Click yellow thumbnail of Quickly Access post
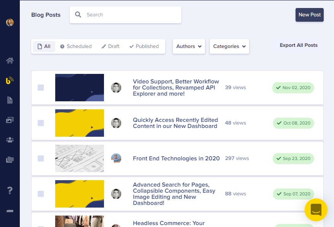The image size is (334, 227). (80, 123)
